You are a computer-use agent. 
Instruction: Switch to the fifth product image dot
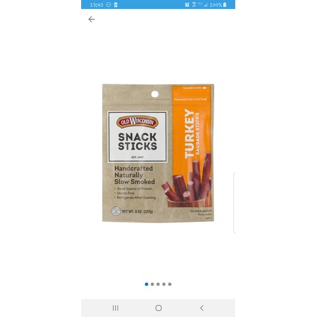(x=170, y=284)
